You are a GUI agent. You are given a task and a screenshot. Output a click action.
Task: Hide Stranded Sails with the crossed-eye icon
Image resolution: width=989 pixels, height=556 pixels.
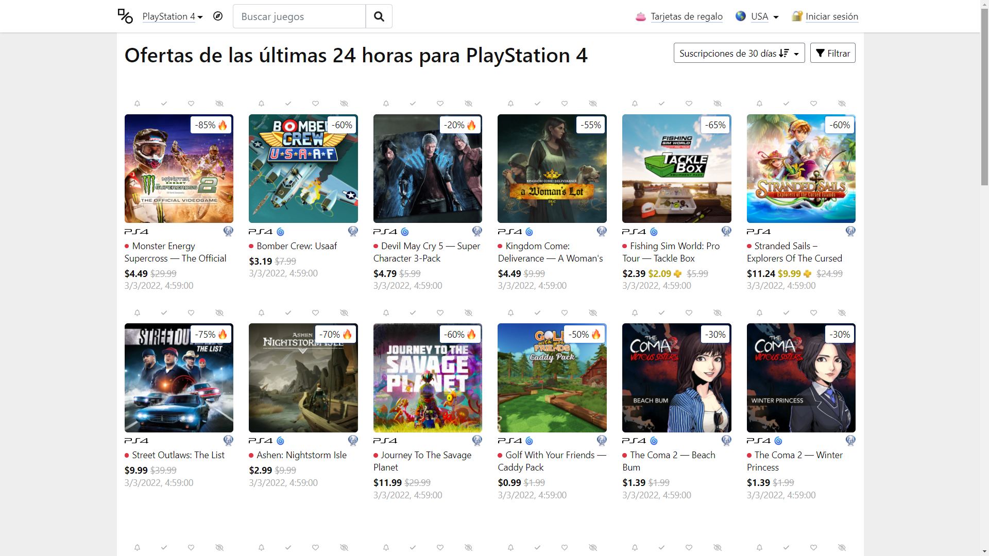(842, 103)
